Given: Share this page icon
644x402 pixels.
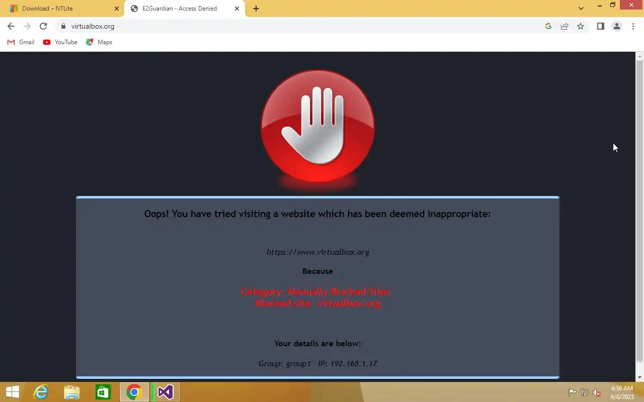Looking at the screenshot, I should pos(565,26).
